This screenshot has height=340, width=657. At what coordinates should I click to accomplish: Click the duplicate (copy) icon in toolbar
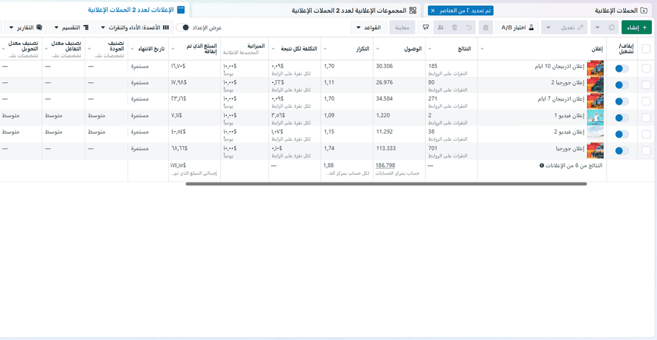coord(611,28)
